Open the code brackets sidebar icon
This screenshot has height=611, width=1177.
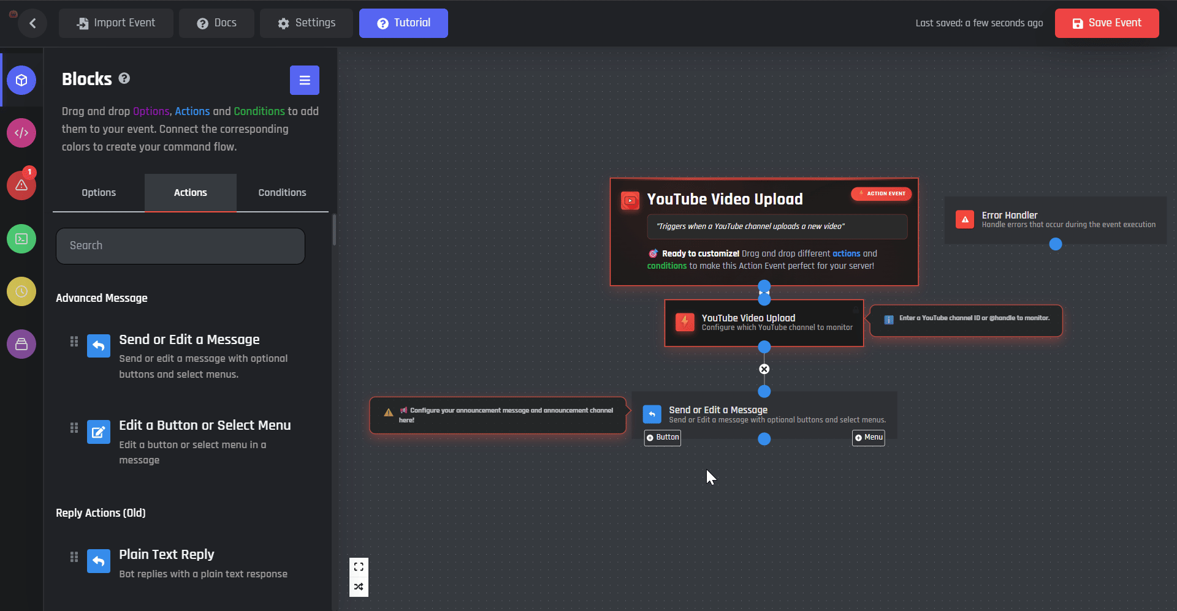[21, 133]
